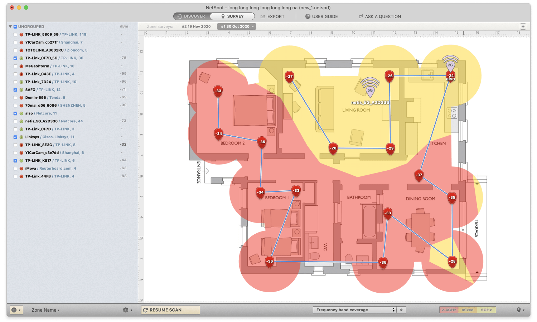This screenshot has width=537, height=322.
Task: Select the TP-LINK_8E3C network row
Action: [72, 145]
